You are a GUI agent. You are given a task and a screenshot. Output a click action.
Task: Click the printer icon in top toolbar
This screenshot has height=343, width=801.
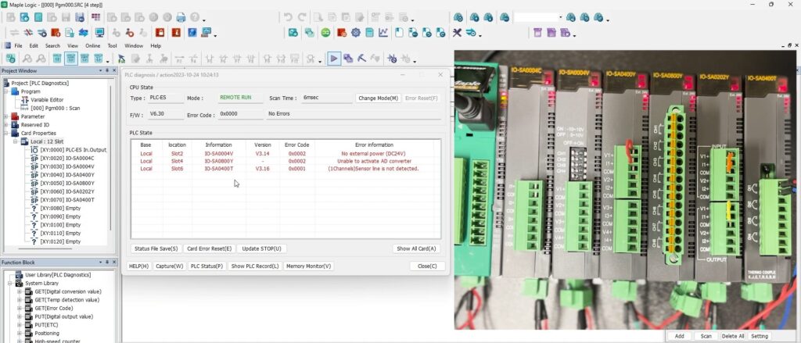[x=181, y=17]
